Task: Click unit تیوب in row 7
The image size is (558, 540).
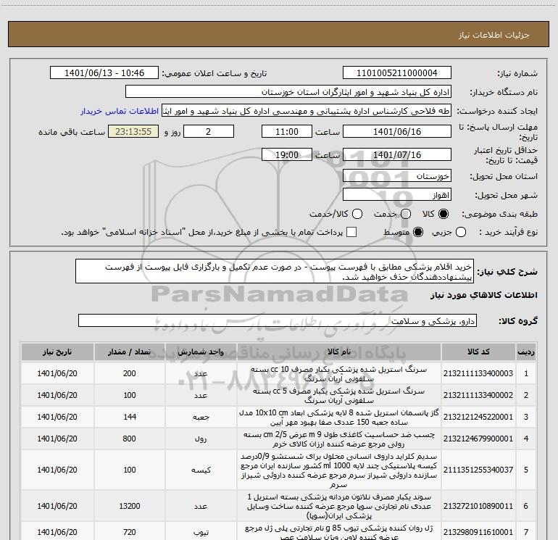Action: [201, 533]
